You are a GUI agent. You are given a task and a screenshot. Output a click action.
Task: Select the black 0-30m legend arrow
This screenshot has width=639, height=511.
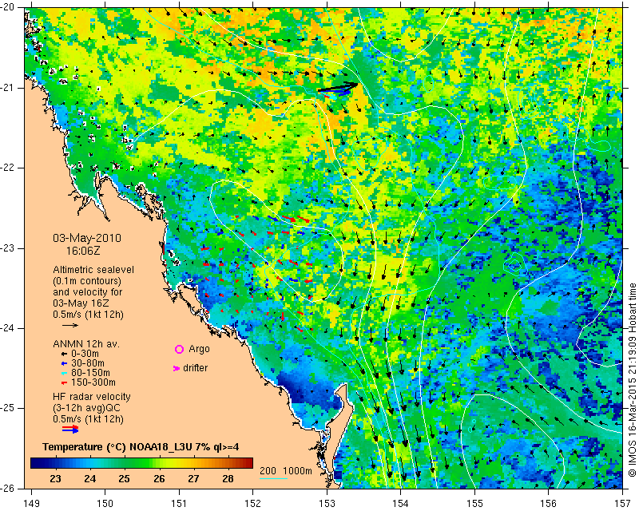(64, 354)
